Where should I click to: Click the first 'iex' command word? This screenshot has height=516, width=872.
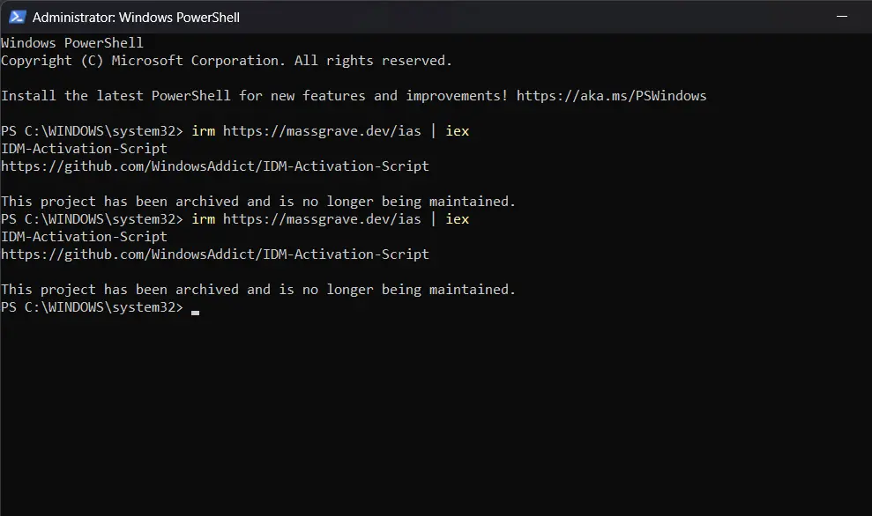[x=457, y=131]
